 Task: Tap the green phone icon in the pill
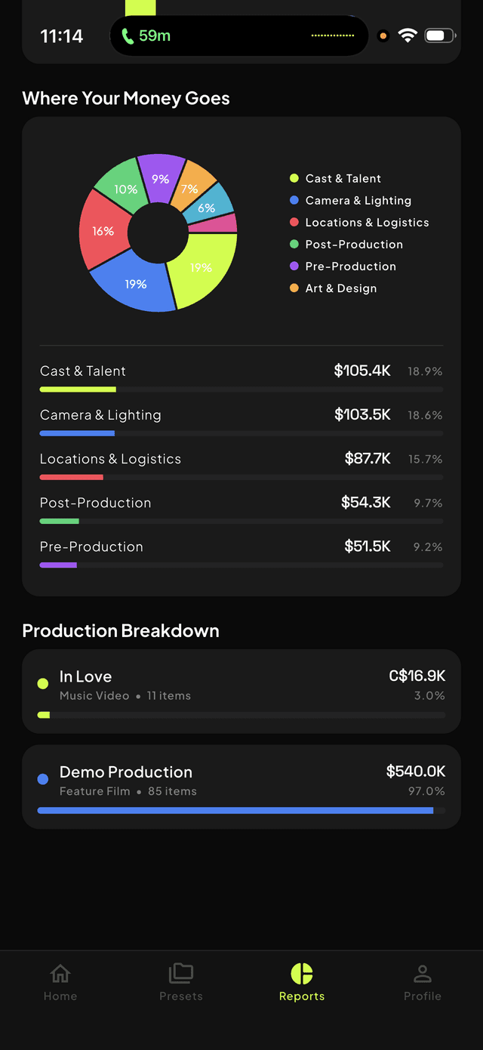[127, 35]
